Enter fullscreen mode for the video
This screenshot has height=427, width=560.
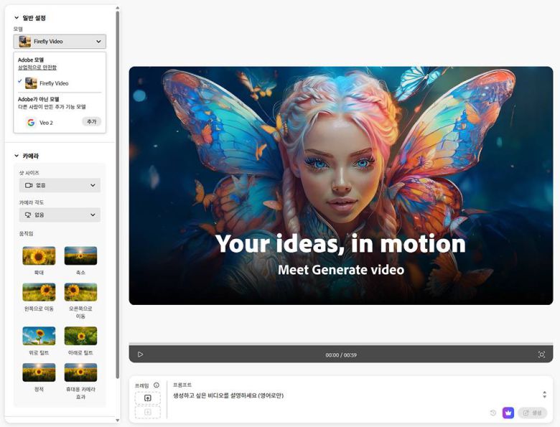point(541,355)
